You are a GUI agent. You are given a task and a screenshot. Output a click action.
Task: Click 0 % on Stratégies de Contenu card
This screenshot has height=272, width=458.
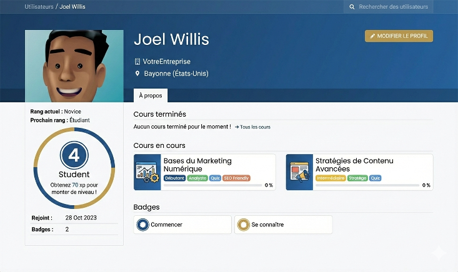coord(427,185)
